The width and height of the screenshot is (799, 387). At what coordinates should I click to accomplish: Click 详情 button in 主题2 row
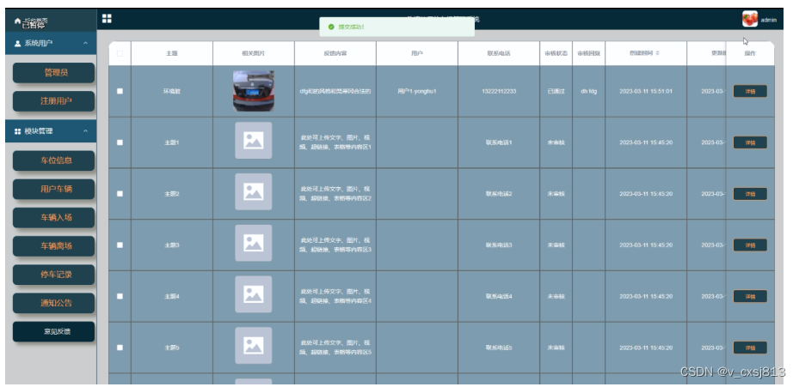point(750,194)
